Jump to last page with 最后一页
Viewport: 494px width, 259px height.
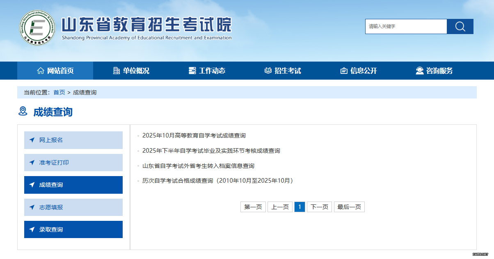pyautogui.click(x=349, y=207)
